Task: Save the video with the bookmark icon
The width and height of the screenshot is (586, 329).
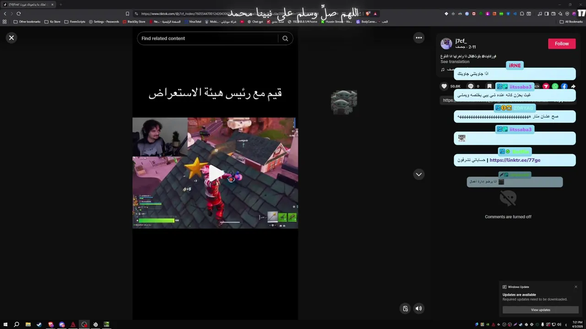Action: pyautogui.click(x=489, y=86)
